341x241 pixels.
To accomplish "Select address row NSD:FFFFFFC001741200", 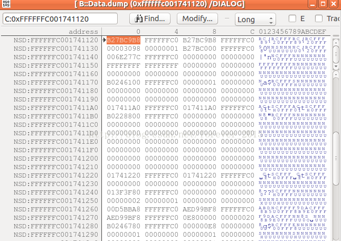I will pyautogui.click(x=56, y=159).
